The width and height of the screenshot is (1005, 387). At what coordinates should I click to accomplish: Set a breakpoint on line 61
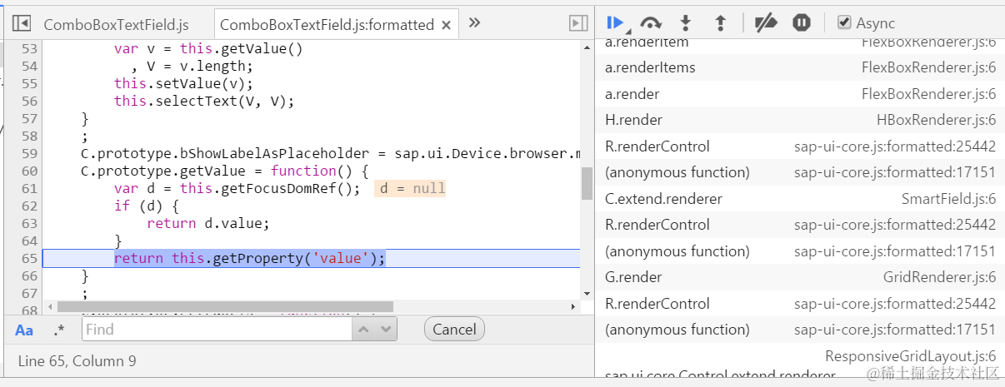point(29,188)
